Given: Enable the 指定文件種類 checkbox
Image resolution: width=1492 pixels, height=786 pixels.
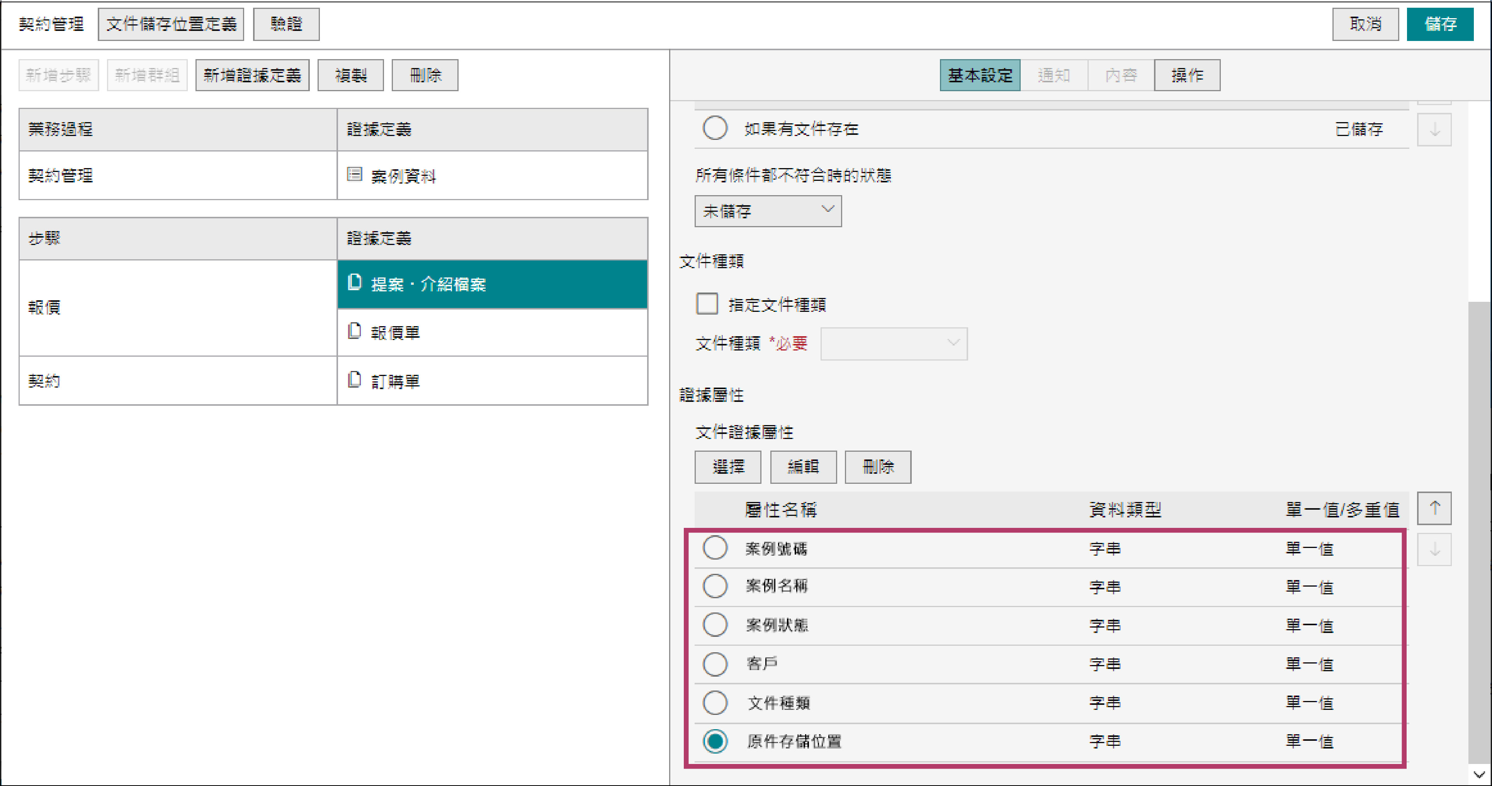Looking at the screenshot, I should (707, 303).
